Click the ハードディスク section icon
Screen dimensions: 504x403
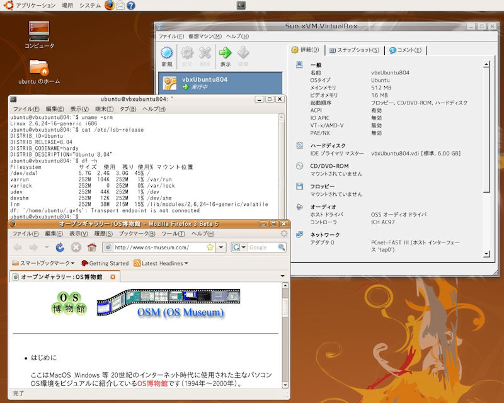(299, 145)
